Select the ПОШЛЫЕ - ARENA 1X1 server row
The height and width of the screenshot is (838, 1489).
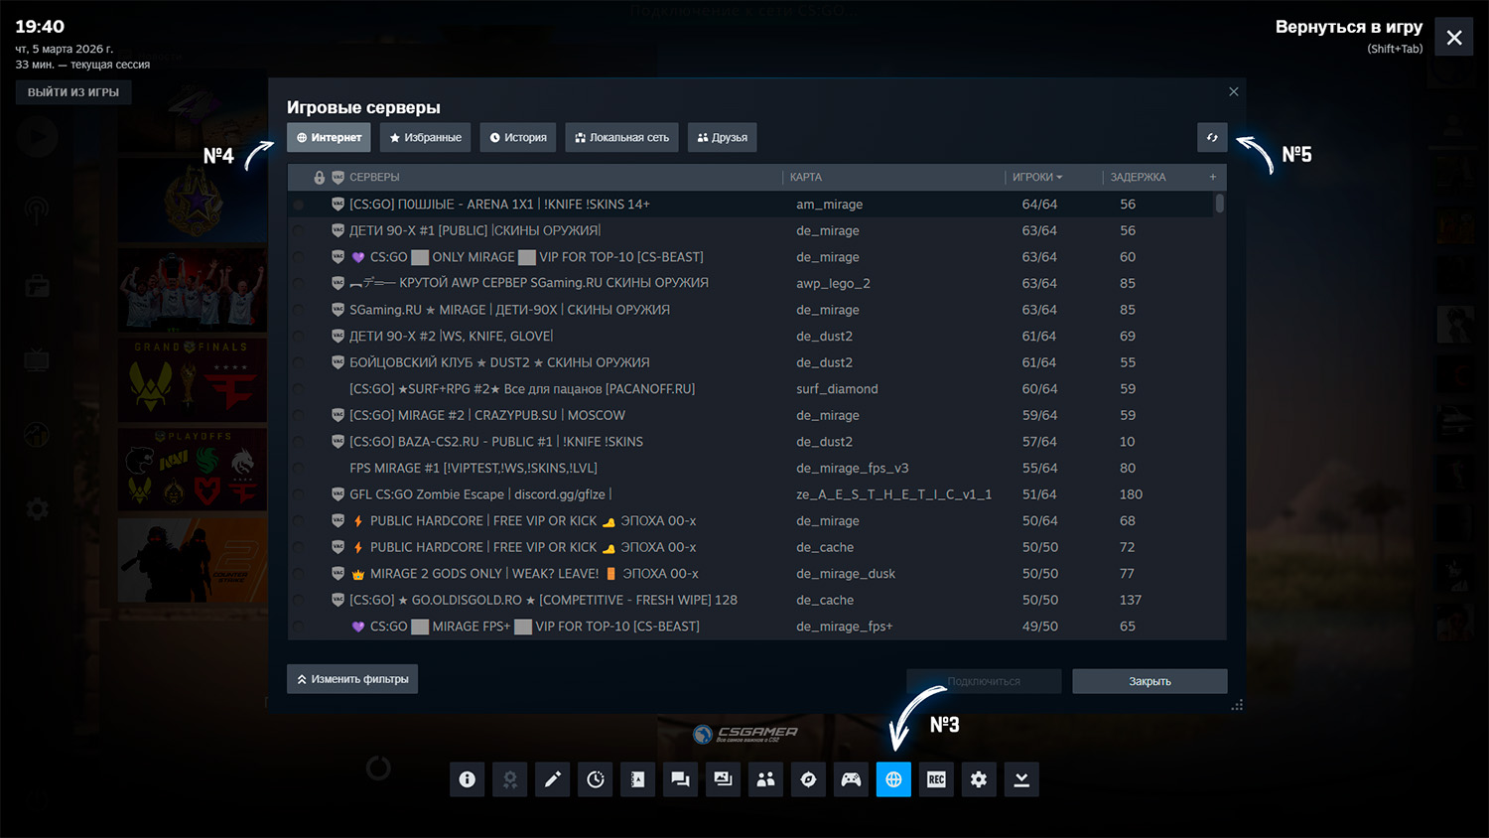[x=750, y=204]
